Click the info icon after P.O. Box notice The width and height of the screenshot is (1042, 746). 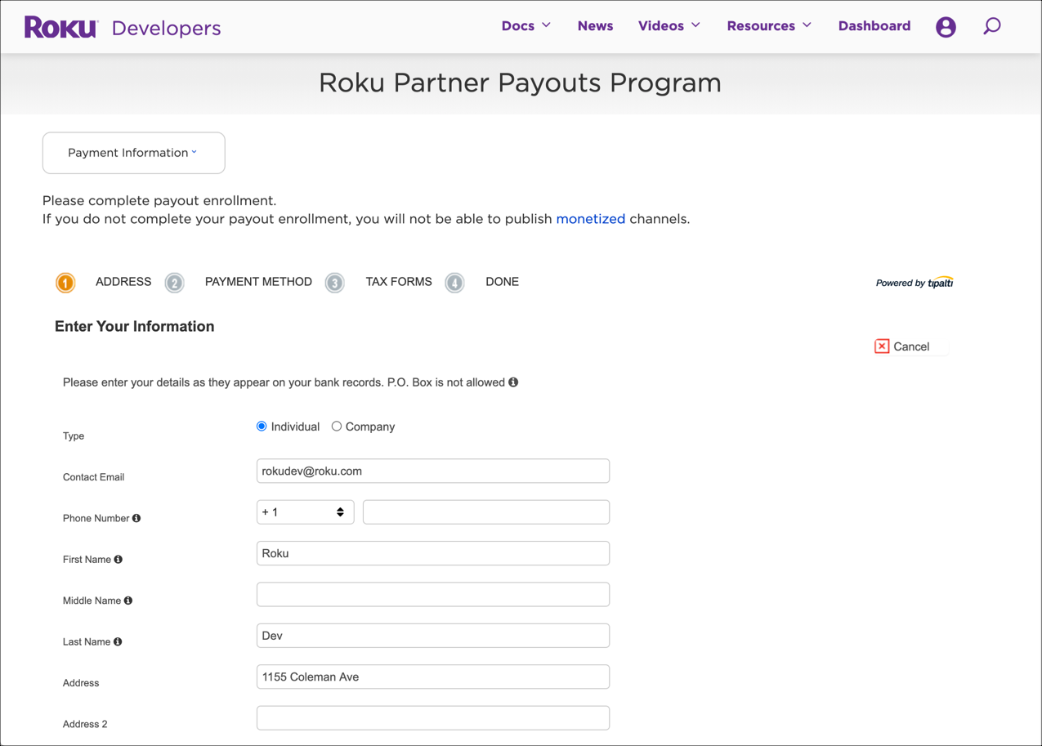pyautogui.click(x=512, y=382)
